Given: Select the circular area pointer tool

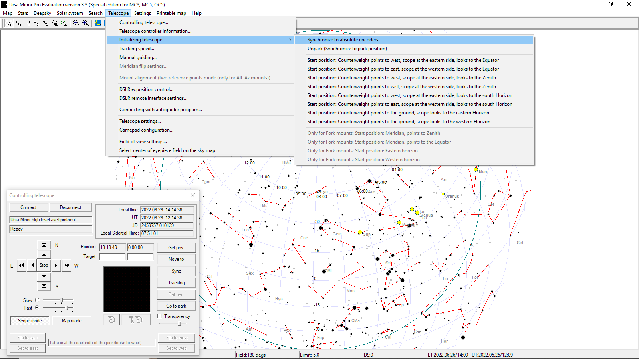Looking at the screenshot, I should [55, 23].
